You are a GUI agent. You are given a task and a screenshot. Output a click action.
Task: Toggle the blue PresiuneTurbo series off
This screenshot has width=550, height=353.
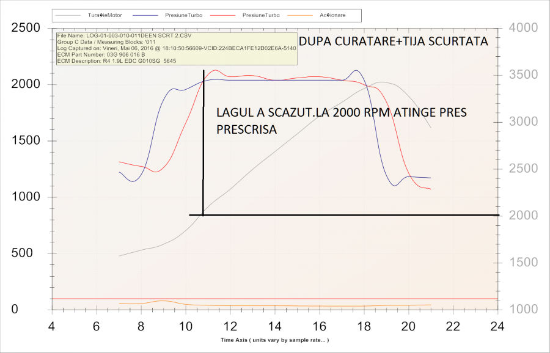tap(185, 15)
